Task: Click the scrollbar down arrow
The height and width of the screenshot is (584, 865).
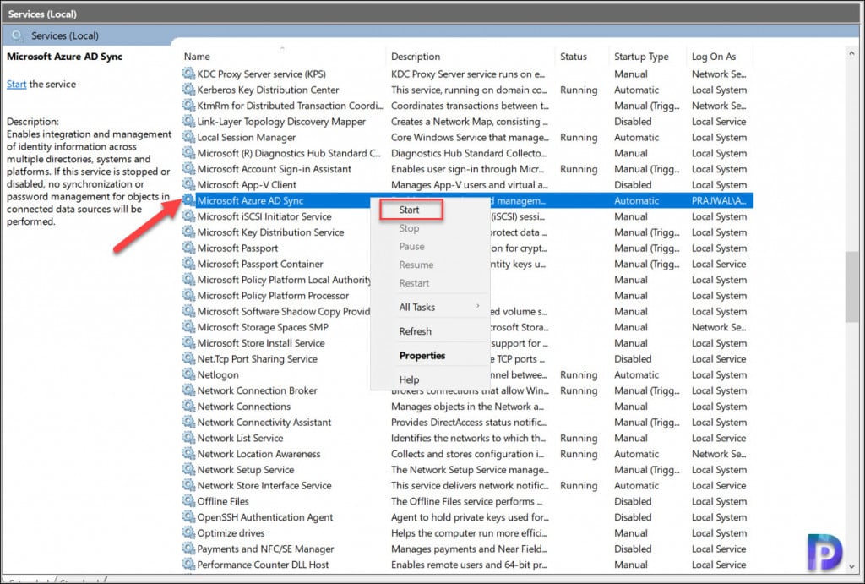Action: [851, 567]
